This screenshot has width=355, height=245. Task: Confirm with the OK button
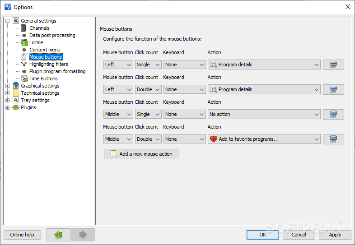point(262,235)
